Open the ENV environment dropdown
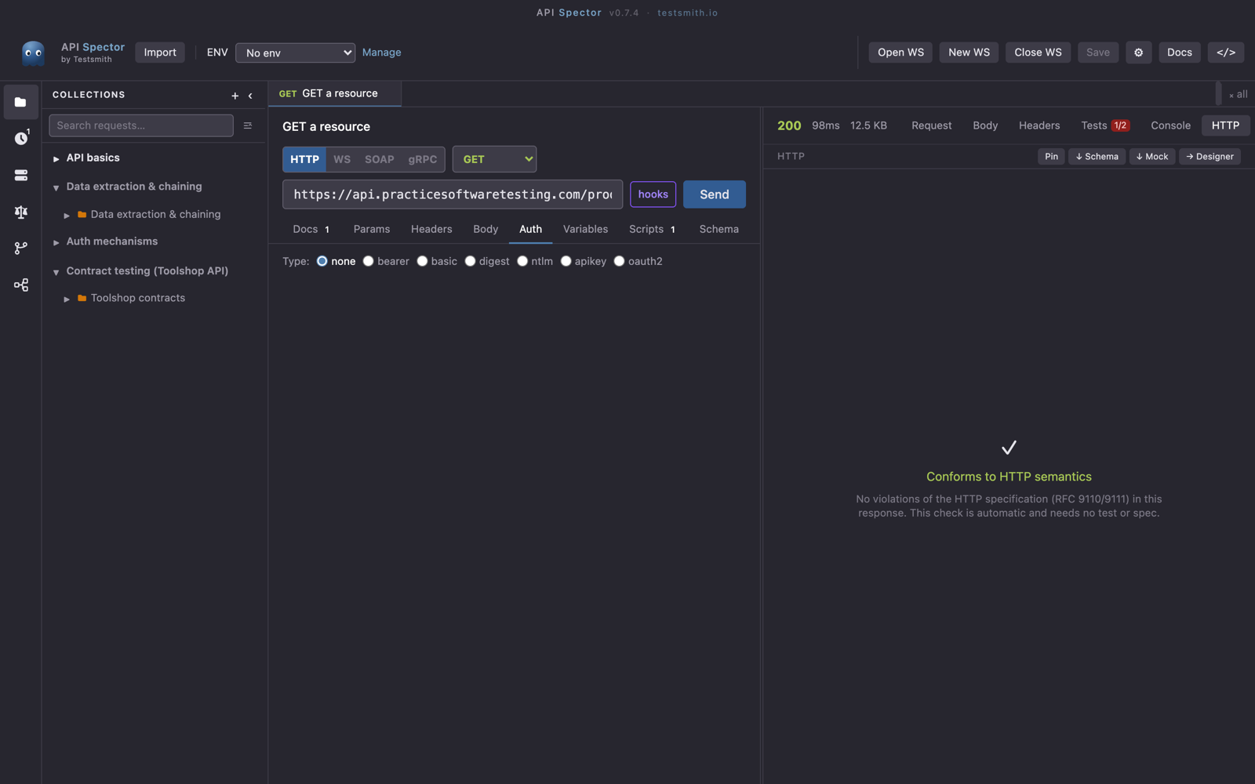 coord(295,53)
